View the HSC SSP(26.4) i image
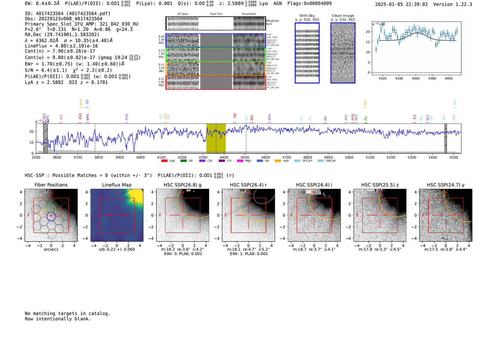Image resolution: width=497 pixels, height=338 pixels. [314, 215]
